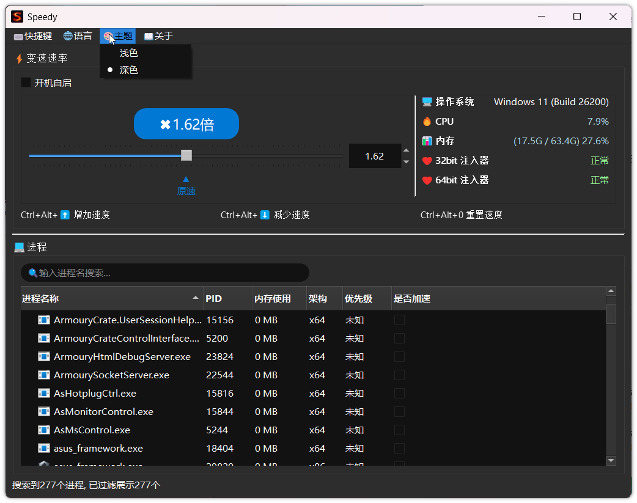Click the process search input field
The height and width of the screenshot is (503, 637).
[165, 272]
